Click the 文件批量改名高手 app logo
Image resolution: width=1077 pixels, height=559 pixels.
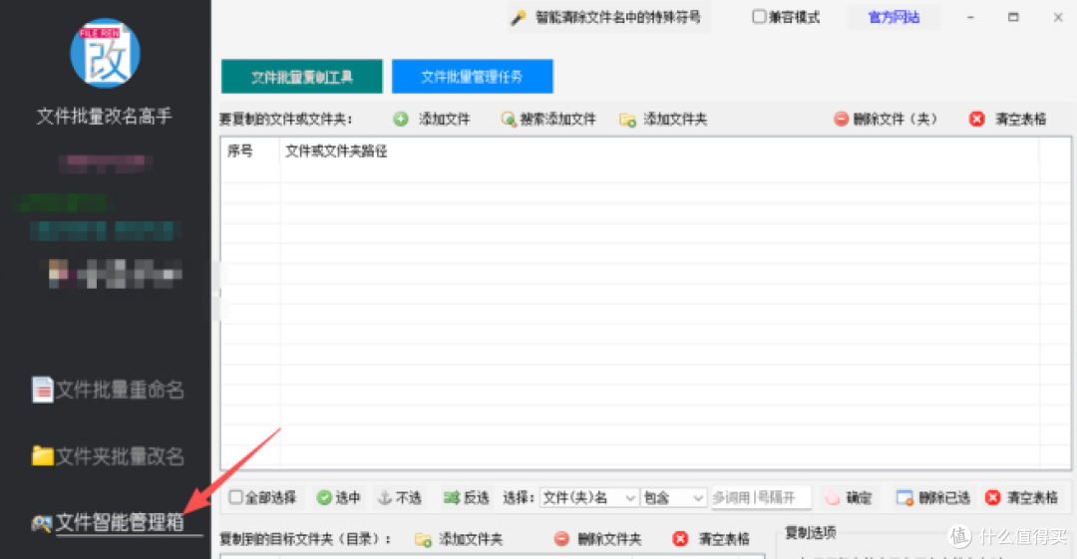click(105, 53)
